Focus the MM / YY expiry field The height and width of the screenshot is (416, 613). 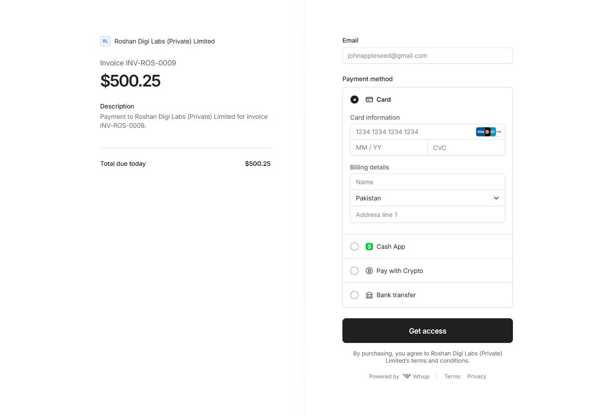(389, 147)
